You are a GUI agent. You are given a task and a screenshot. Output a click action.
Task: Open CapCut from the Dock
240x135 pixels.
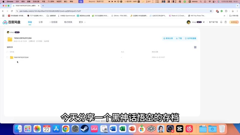[x=180, y=129]
